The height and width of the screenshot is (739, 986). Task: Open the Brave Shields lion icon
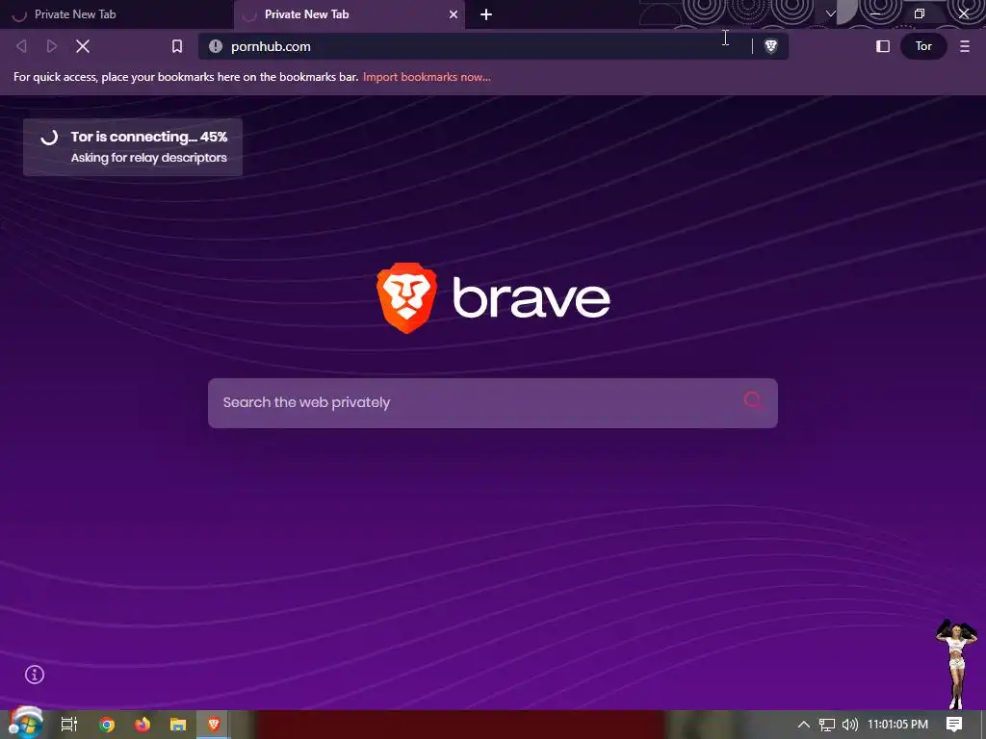pos(770,46)
